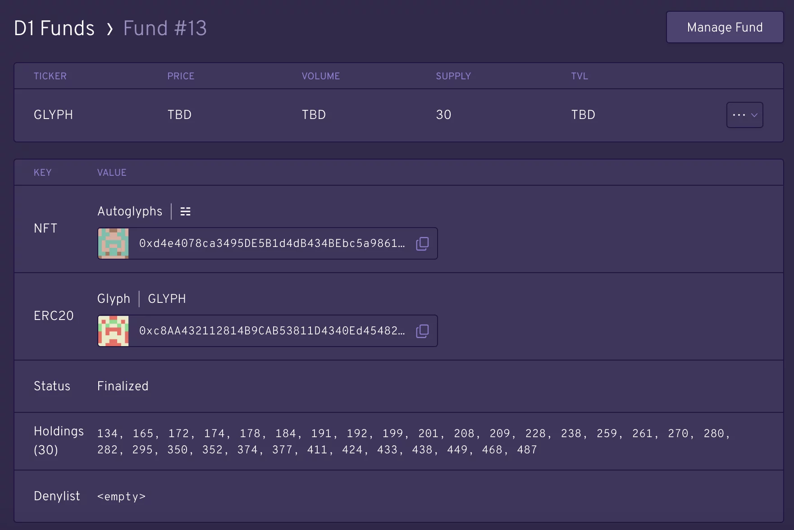Viewport: 794px width, 530px height.
Task: Click the TVL column header
Action: point(580,76)
